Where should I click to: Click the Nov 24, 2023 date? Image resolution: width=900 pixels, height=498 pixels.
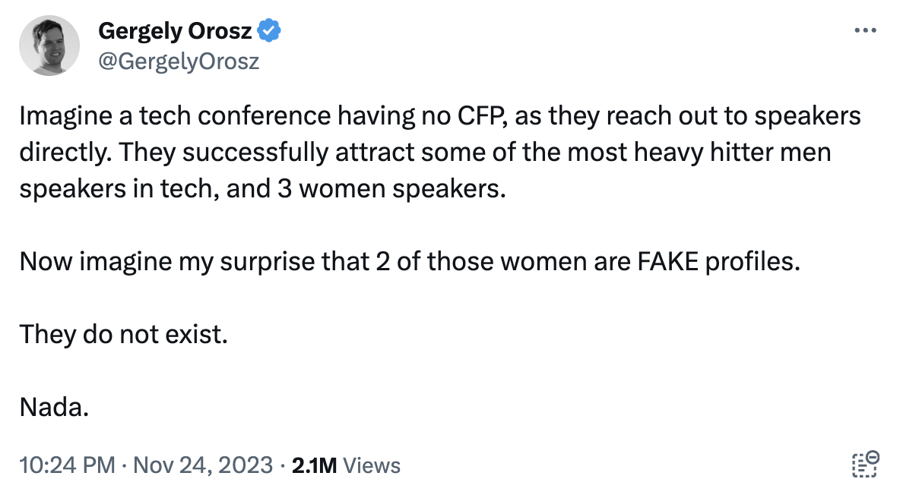(x=203, y=465)
